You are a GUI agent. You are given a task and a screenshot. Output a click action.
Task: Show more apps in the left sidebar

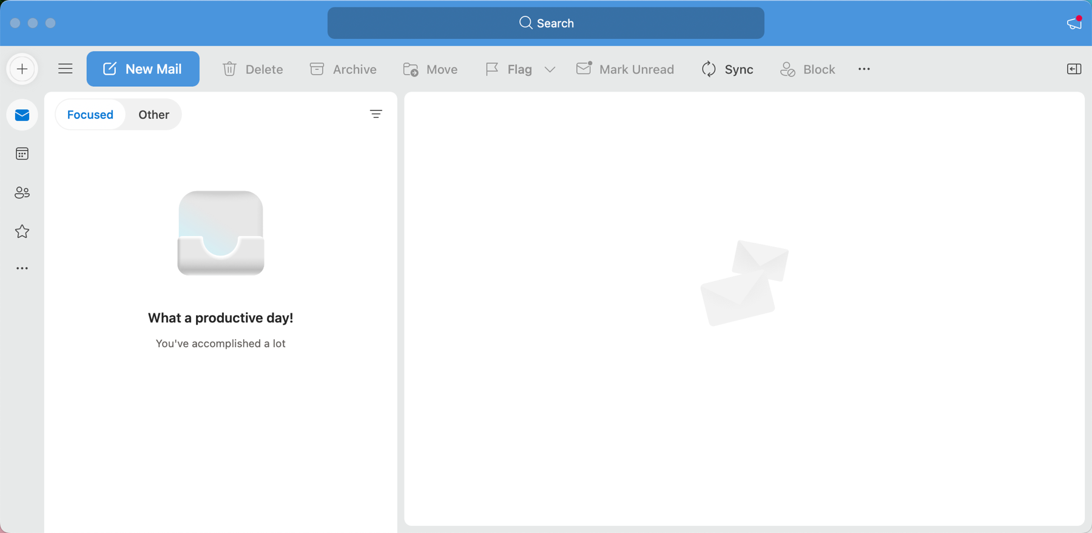click(22, 268)
